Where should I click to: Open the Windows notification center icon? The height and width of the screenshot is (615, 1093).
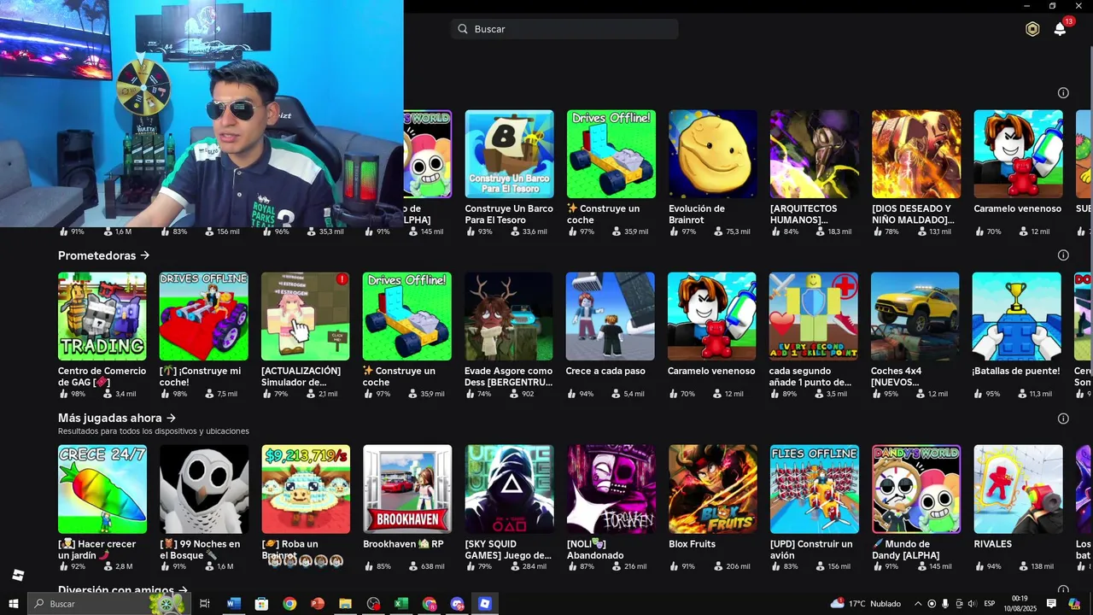(1052, 604)
